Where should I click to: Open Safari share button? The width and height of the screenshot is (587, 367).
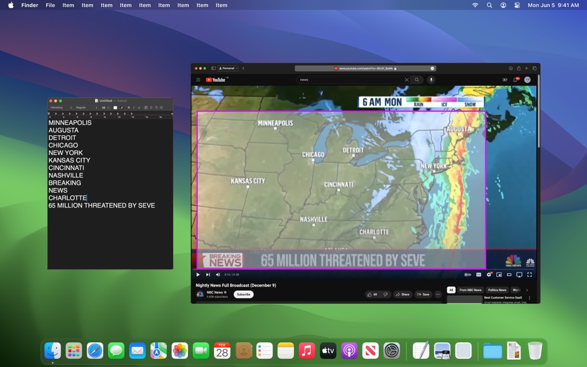518,68
